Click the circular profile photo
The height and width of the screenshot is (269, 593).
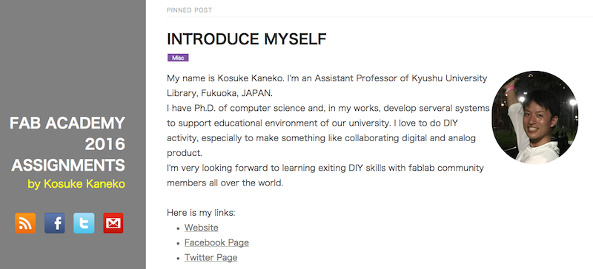click(x=534, y=117)
